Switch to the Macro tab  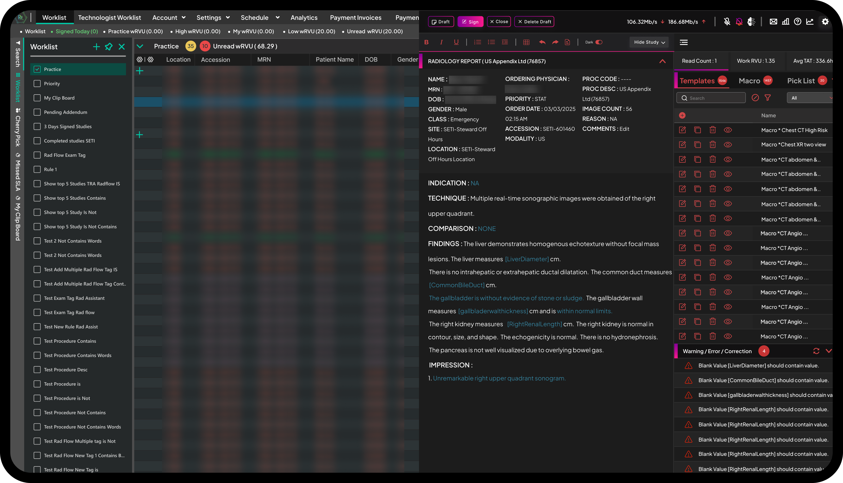pos(749,81)
